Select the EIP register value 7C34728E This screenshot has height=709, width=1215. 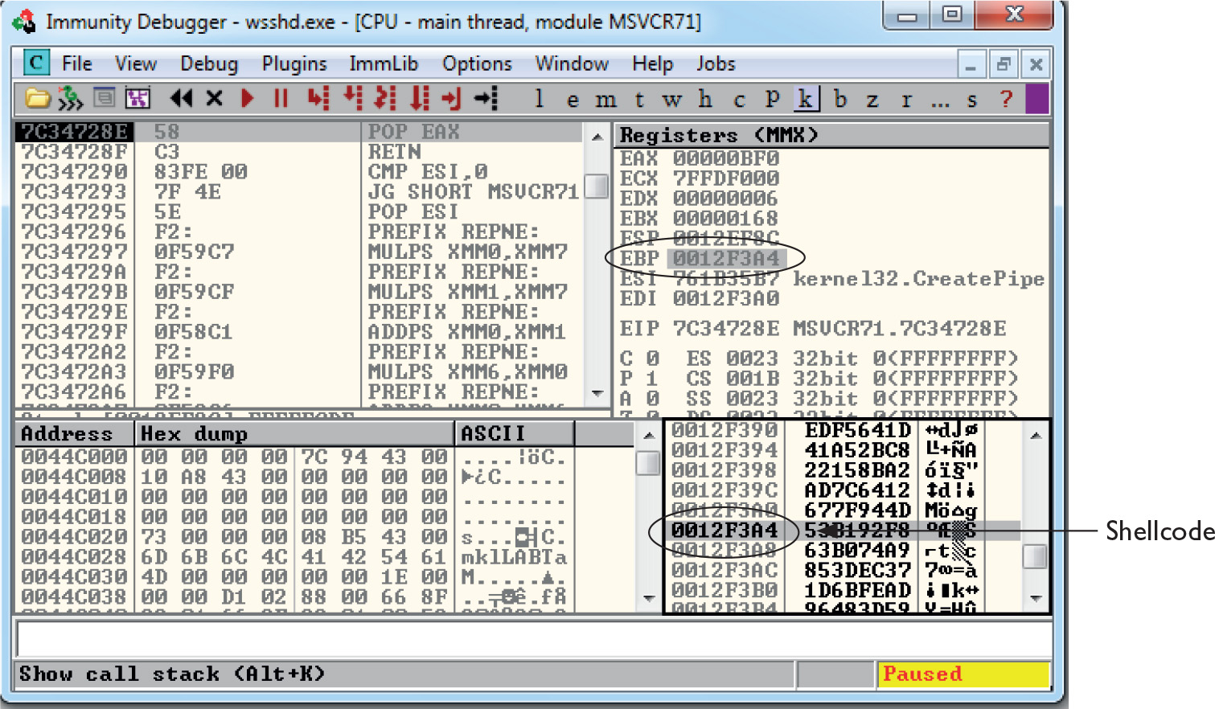[727, 329]
